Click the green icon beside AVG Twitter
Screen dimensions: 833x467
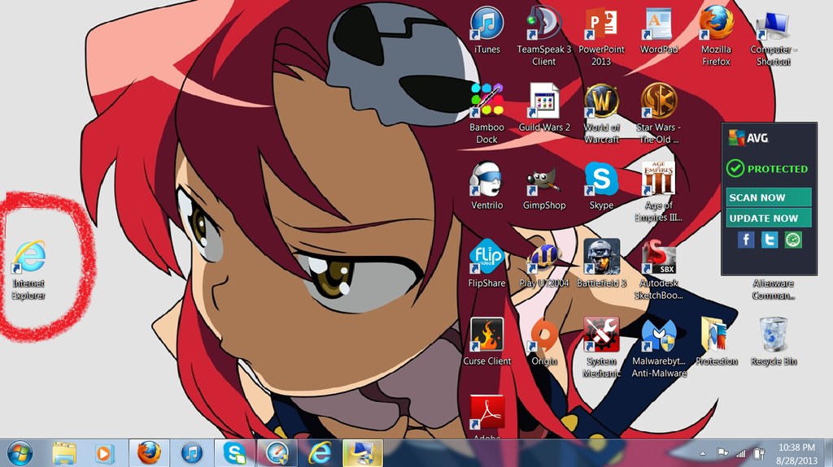point(793,240)
